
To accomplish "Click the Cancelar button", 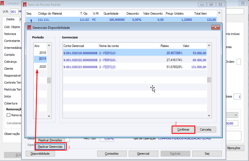I will 205,129.
